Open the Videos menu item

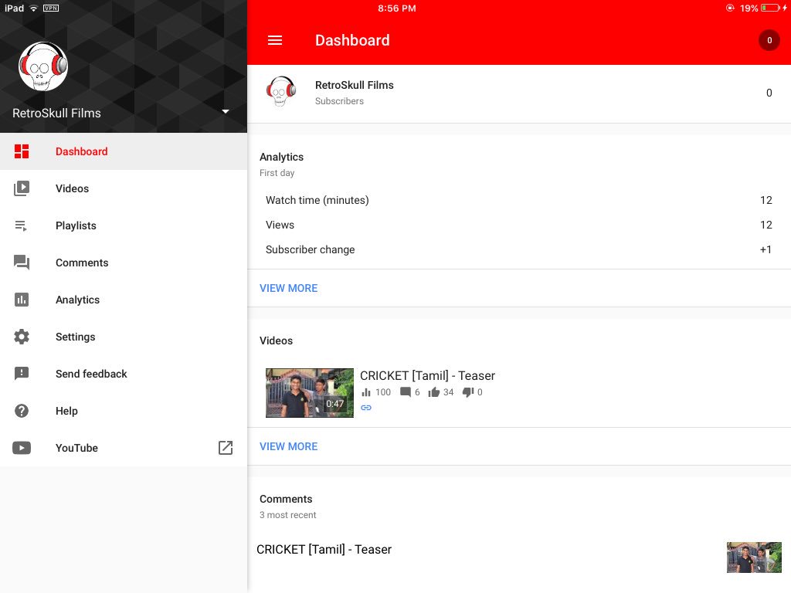[x=124, y=188]
